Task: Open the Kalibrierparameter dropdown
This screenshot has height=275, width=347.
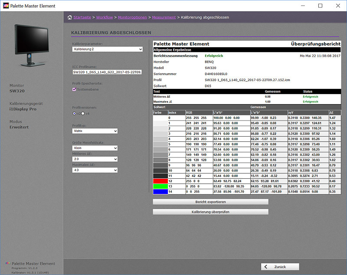Action: click(x=107, y=49)
